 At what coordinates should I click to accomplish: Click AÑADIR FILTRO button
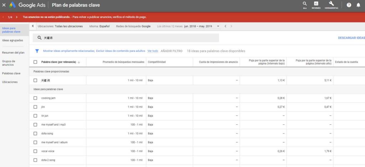pyautogui.click(x=171, y=51)
